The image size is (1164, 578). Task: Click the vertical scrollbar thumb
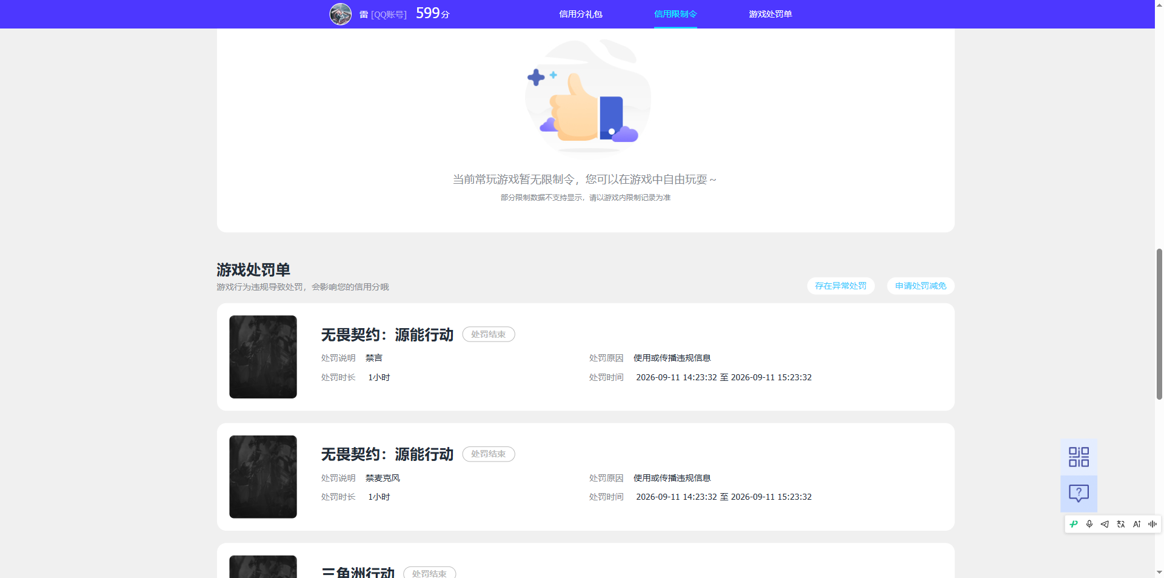click(1159, 324)
